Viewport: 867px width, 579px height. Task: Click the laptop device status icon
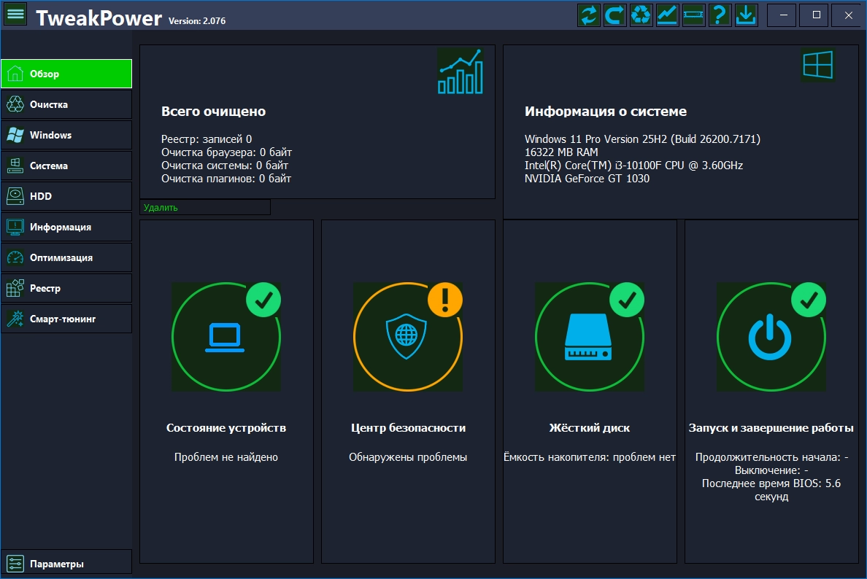point(225,338)
